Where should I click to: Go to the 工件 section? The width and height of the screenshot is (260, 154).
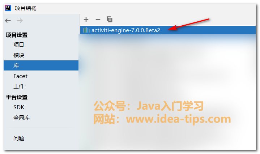(19, 86)
